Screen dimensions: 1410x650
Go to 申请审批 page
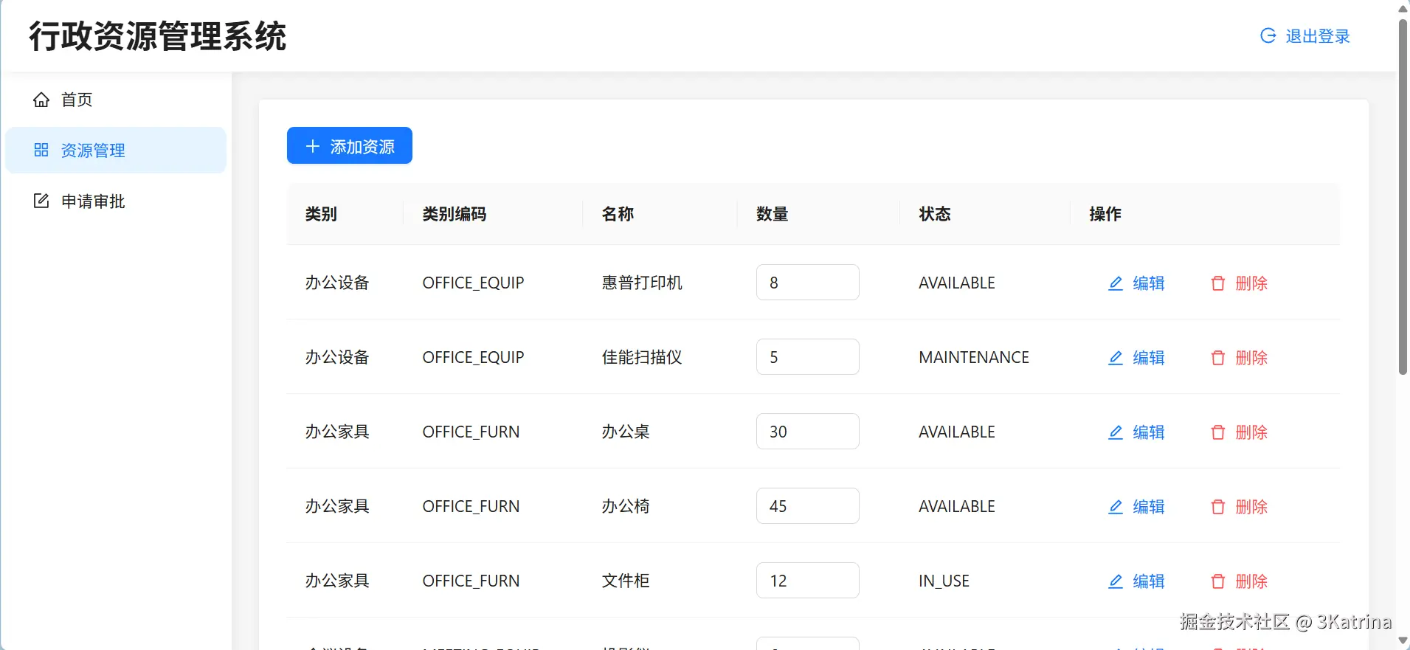(x=116, y=201)
